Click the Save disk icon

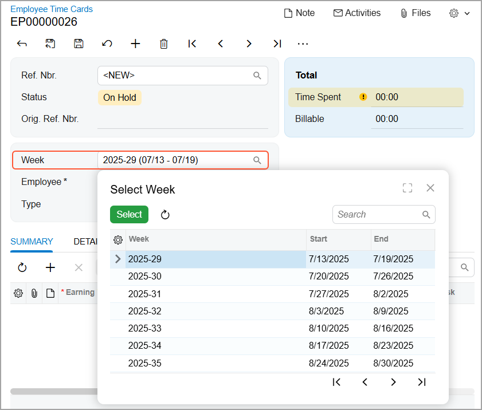point(79,44)
